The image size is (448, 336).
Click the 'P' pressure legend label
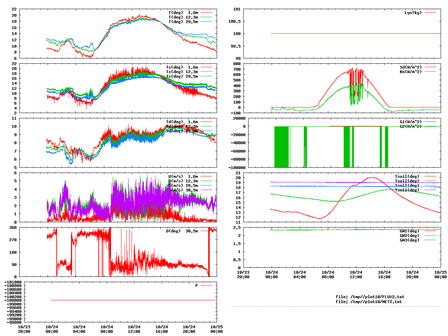197,286
